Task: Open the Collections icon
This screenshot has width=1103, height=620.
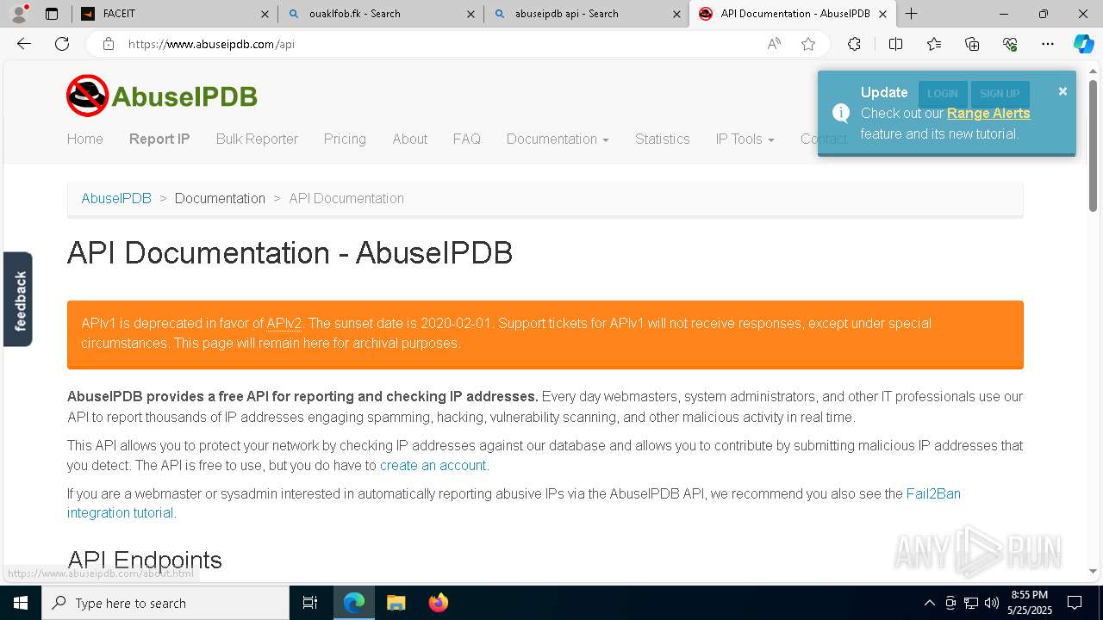Action: (972, 44)
